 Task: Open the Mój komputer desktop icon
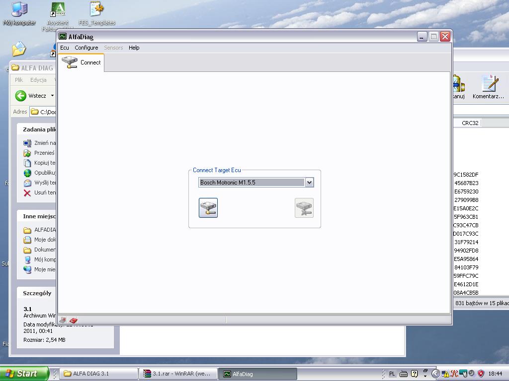pyautogui.click(x=19, y=13)
